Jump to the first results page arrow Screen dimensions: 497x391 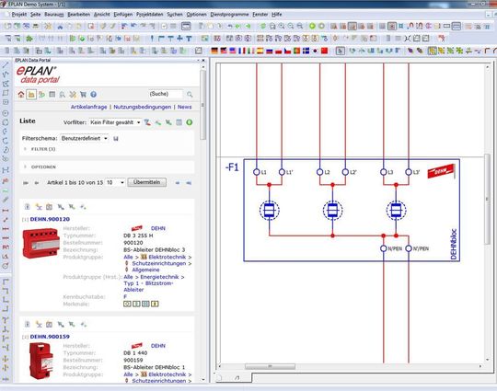pos(26,183)
